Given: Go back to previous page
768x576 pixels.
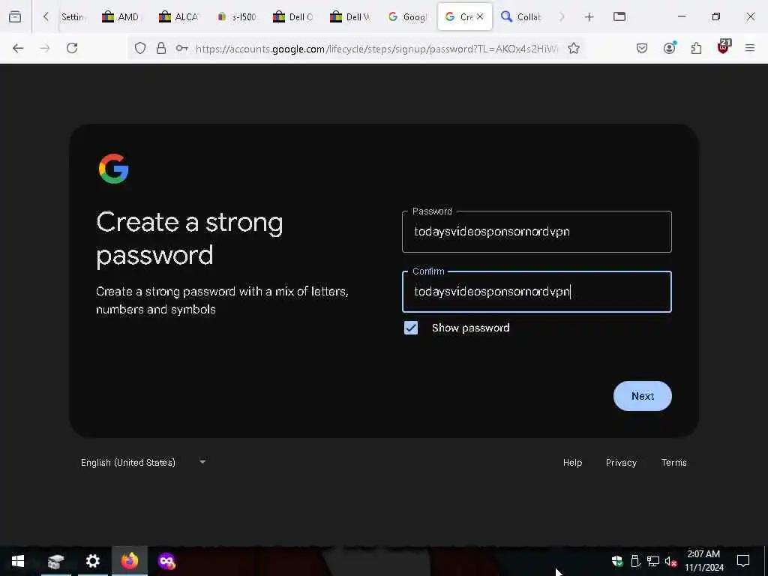Looking at the screenshot, I should point(18,48).
